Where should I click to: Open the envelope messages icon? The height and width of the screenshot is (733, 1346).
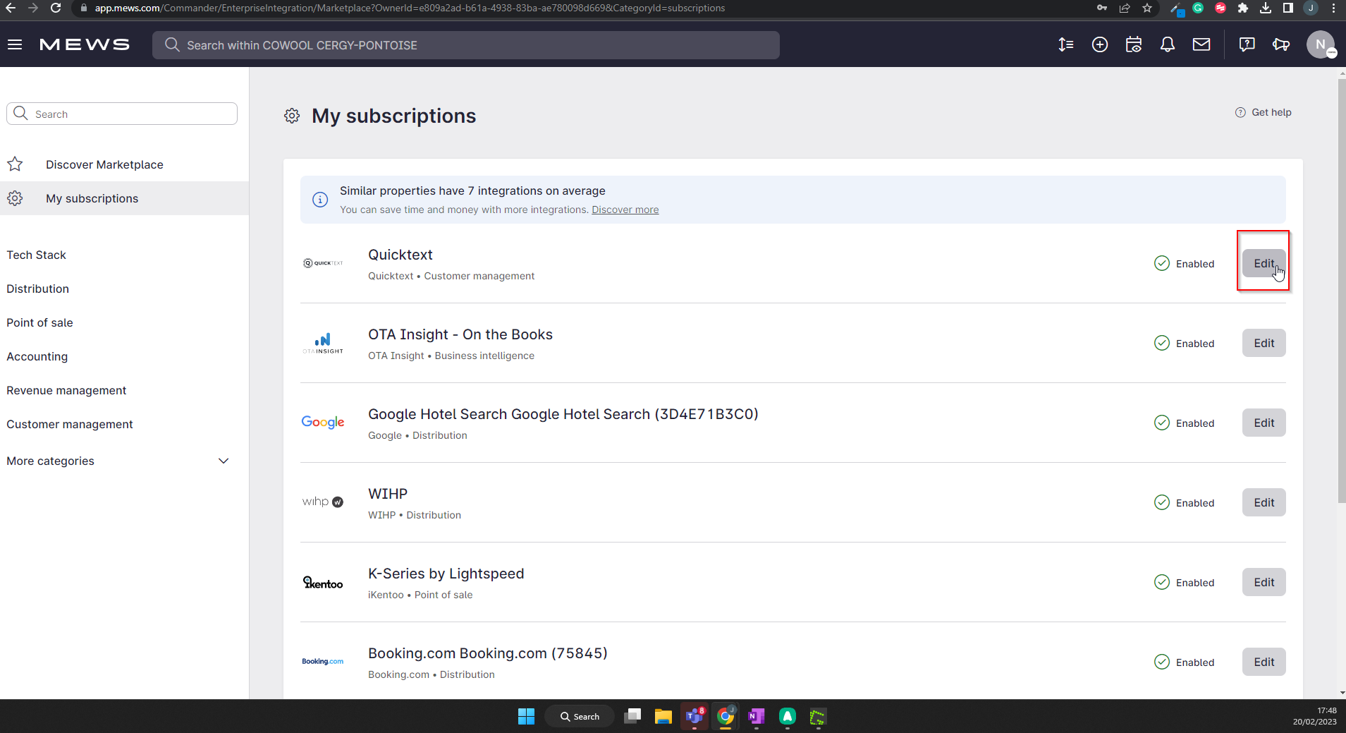point(1201,44)
